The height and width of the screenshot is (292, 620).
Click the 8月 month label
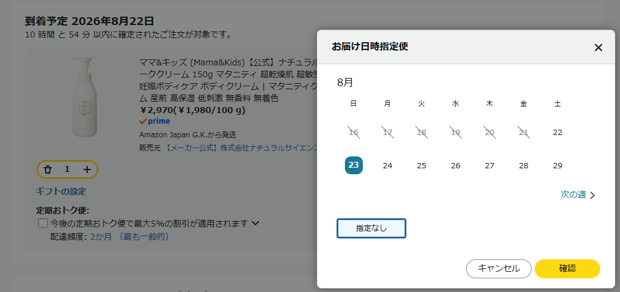pyautogui.click(x=345, y=82)
